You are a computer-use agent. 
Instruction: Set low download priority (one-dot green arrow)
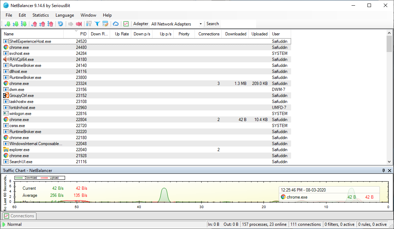(7, 24)
